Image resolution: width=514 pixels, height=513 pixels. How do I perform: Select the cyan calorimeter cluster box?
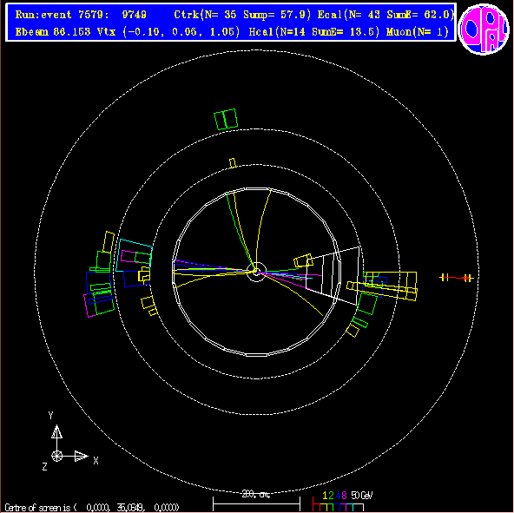(134, 256)
